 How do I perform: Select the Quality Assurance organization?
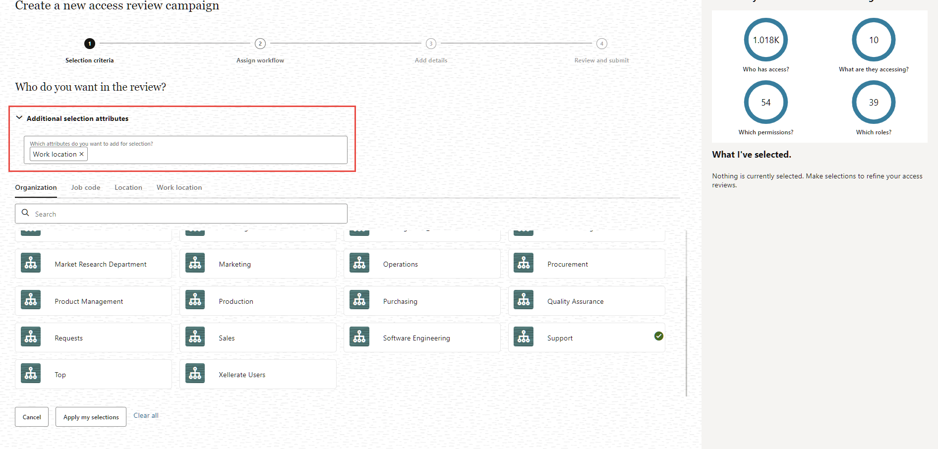(586, 300)
